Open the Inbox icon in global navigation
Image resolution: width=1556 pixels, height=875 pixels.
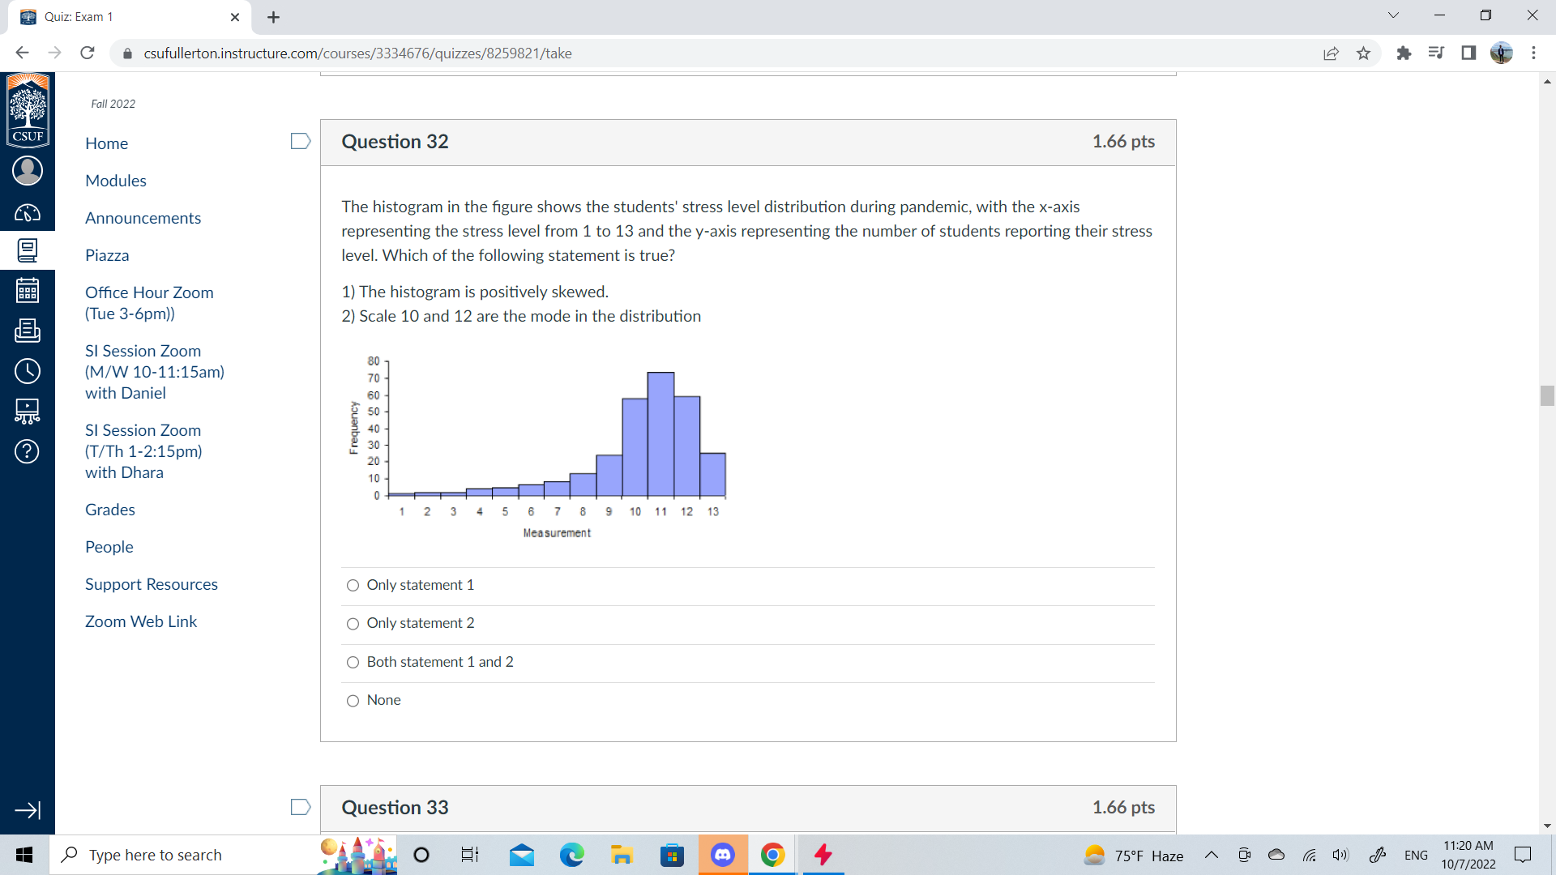pyautogui.click(x=27, y=331)
